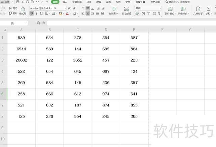Viewport: 216px width, 147px height.
Task: Click the Increase Decimal icon
Action: click(x=154, y=13)
